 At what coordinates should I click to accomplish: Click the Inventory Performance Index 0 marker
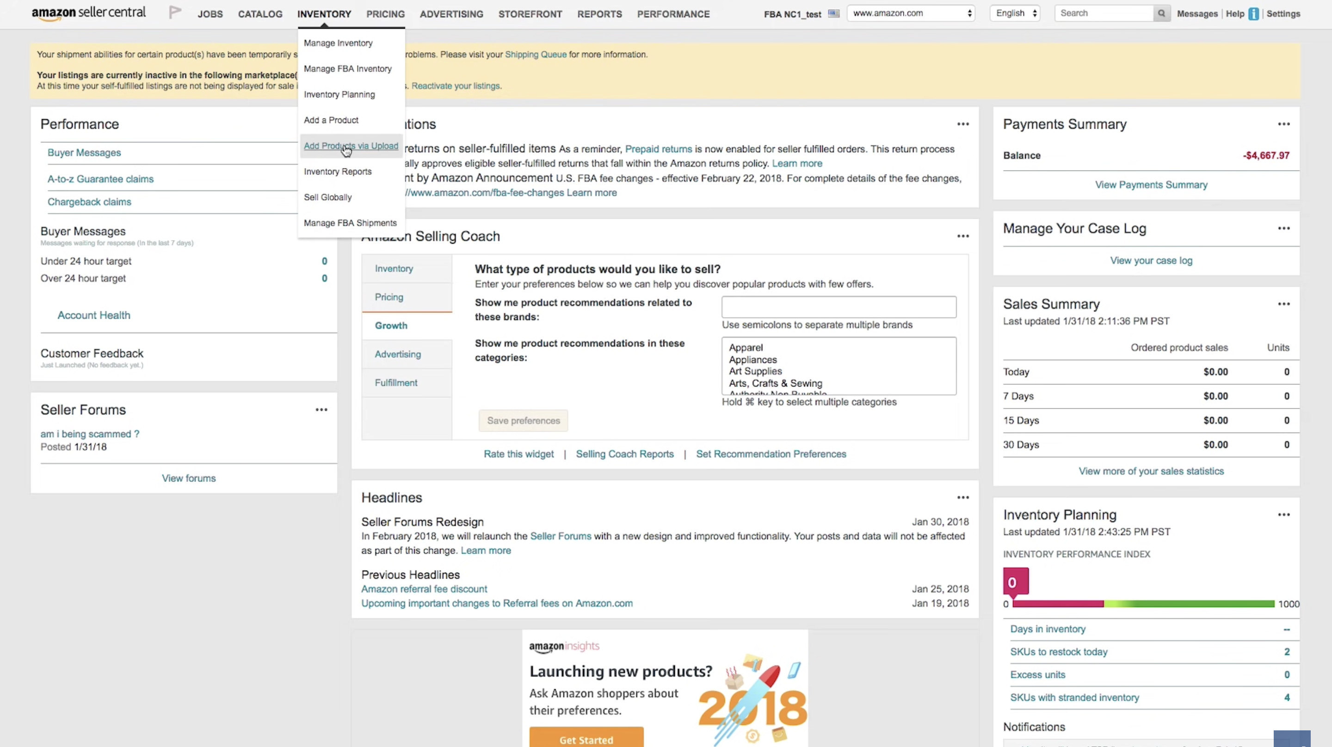click(1016, 582)
